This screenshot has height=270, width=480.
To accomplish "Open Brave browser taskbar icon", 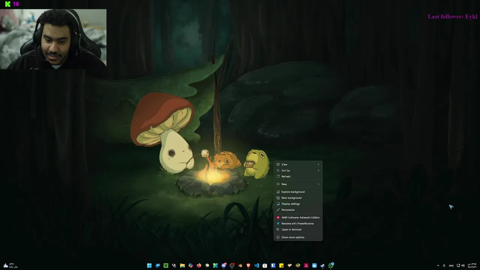I will [x=248, y=265].
